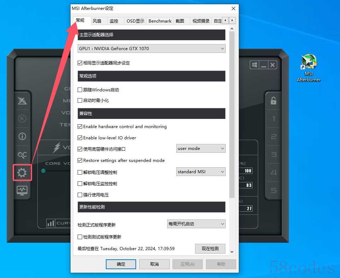Screen dimensions: 340x278
Task: Close the Afterburner main window
Action: click(273, 65)
